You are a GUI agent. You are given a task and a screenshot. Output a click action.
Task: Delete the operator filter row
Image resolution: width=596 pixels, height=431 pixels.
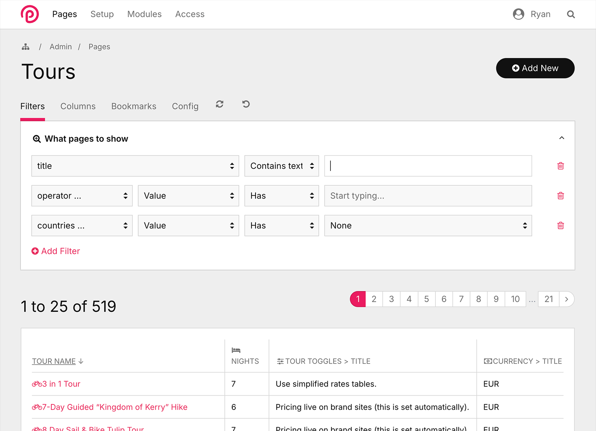coord(560,196)
